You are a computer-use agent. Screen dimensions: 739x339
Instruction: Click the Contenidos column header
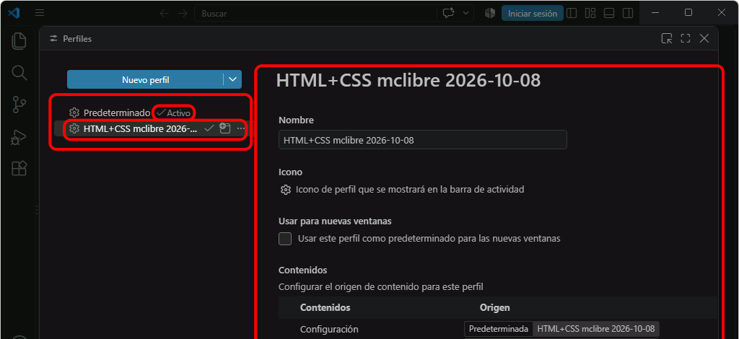tap(325, 307)
